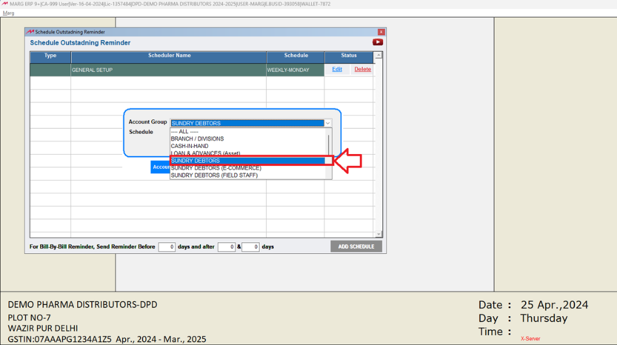Open the YouTube help video icon
Image resolution: width=617 pixels, height=345 pixels.
[378, 43]
